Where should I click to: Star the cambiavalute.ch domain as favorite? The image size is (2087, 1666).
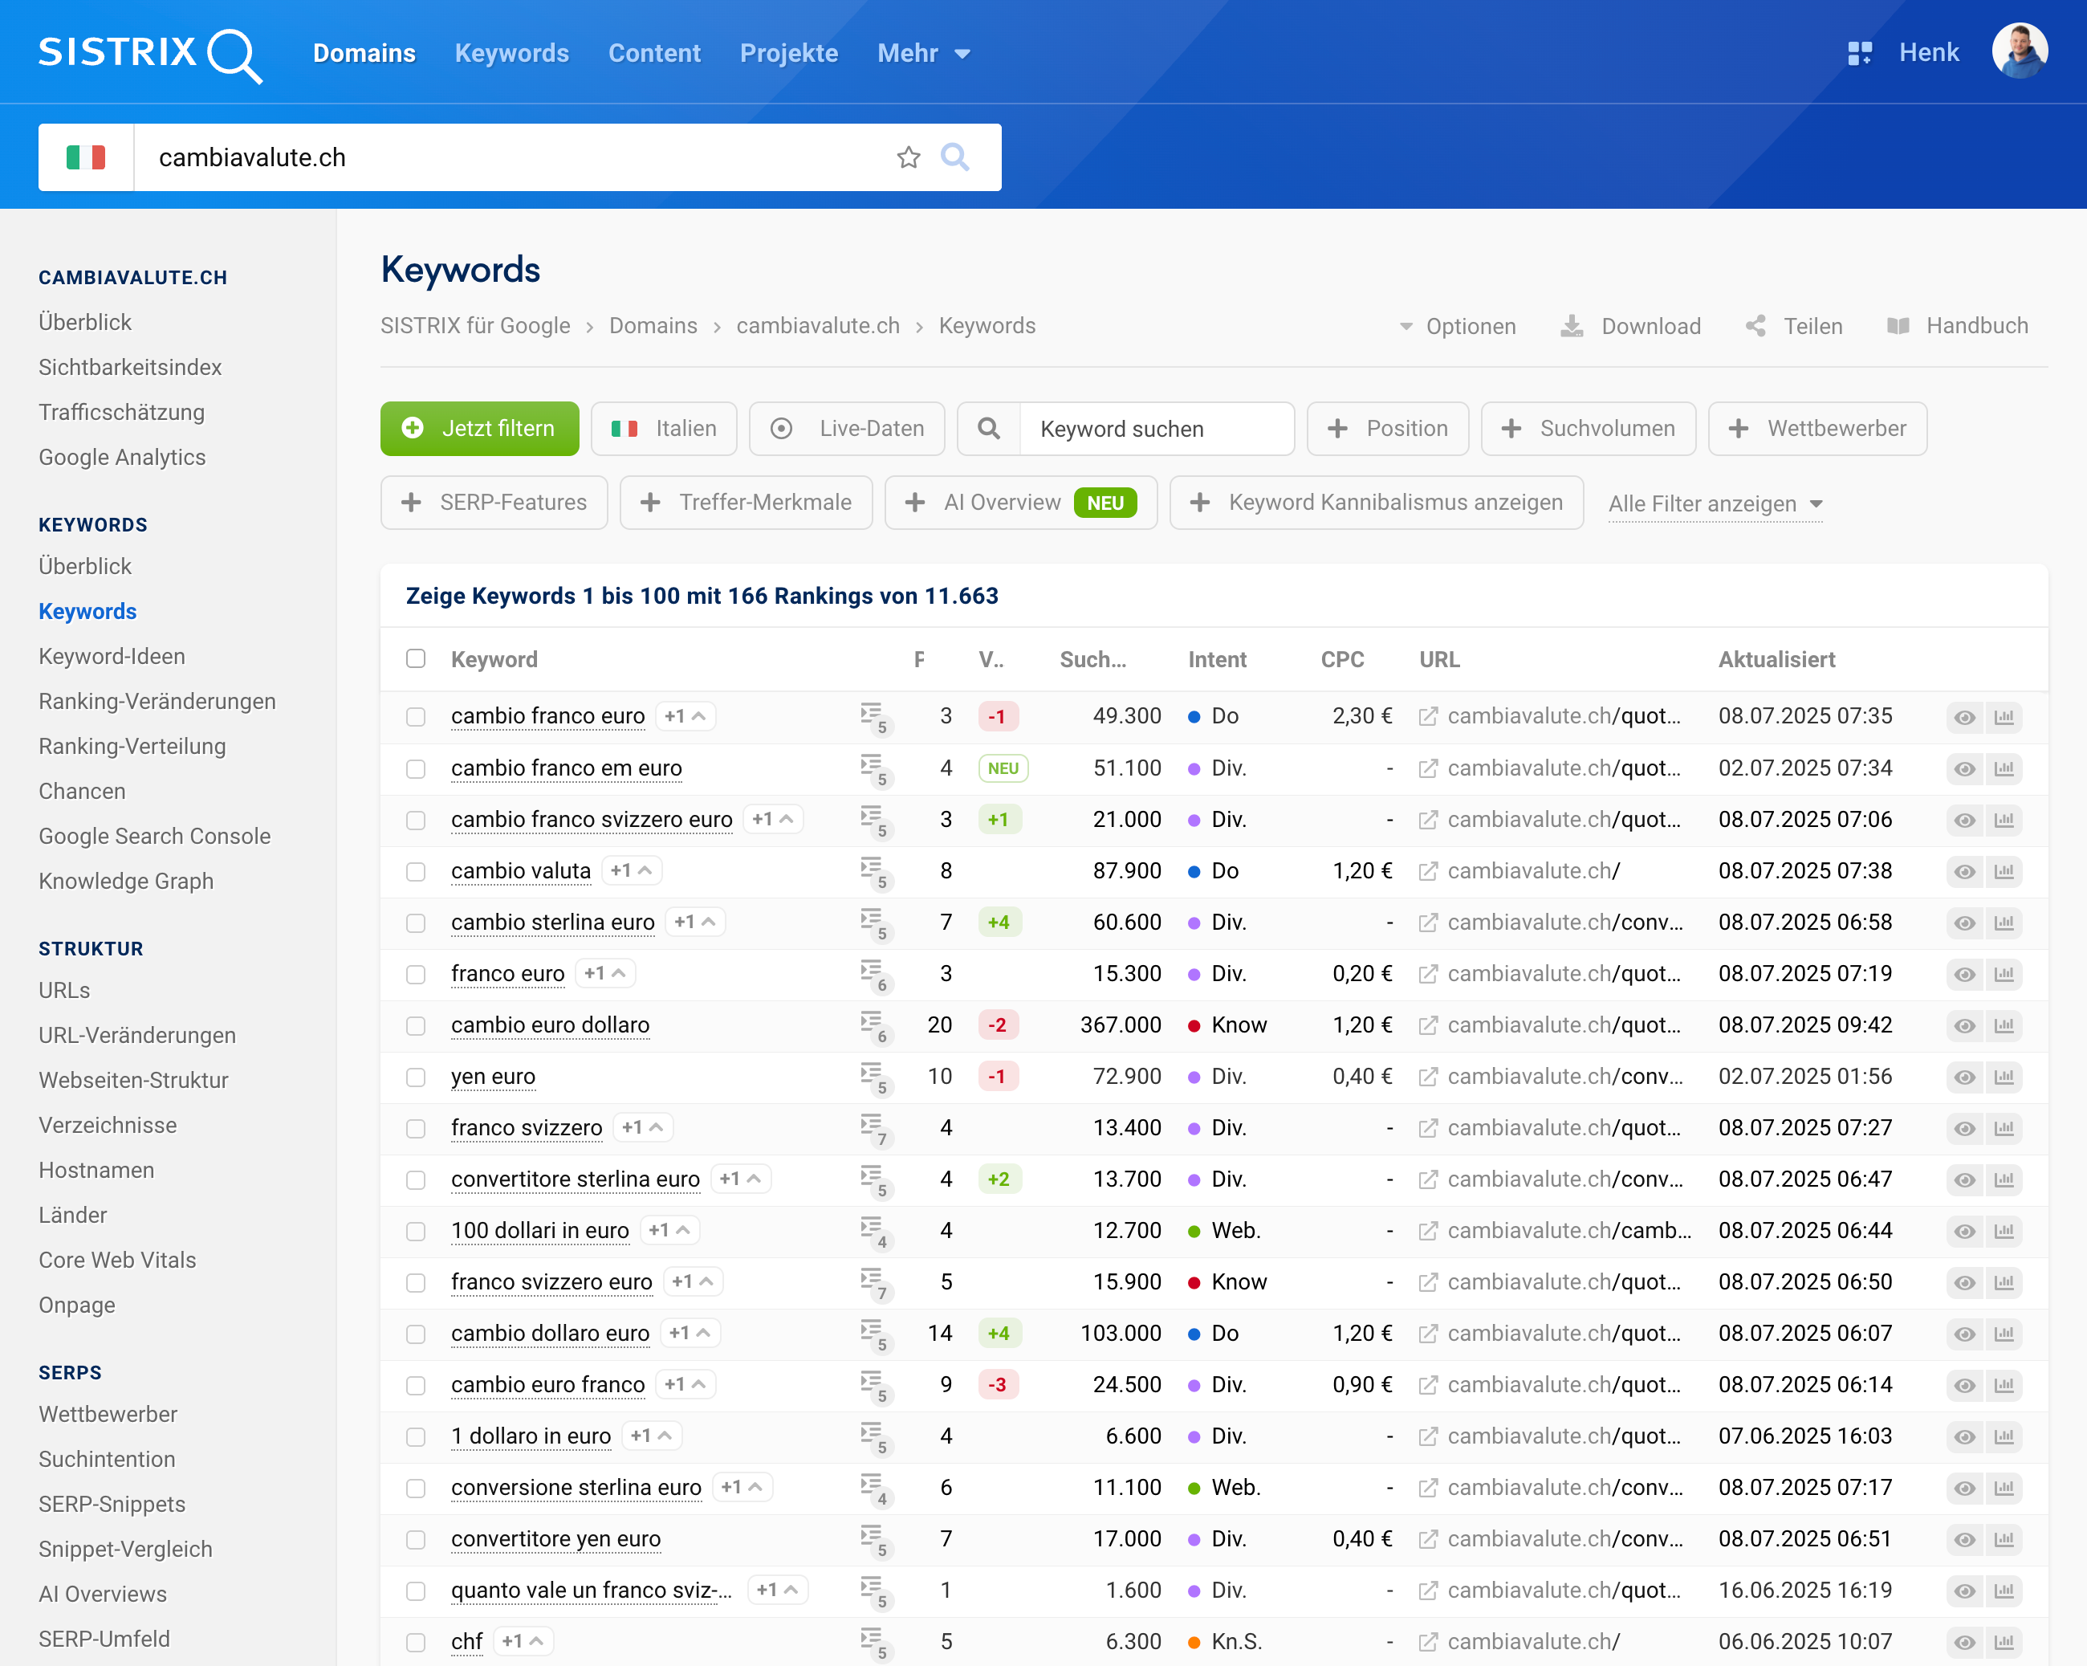908,157
